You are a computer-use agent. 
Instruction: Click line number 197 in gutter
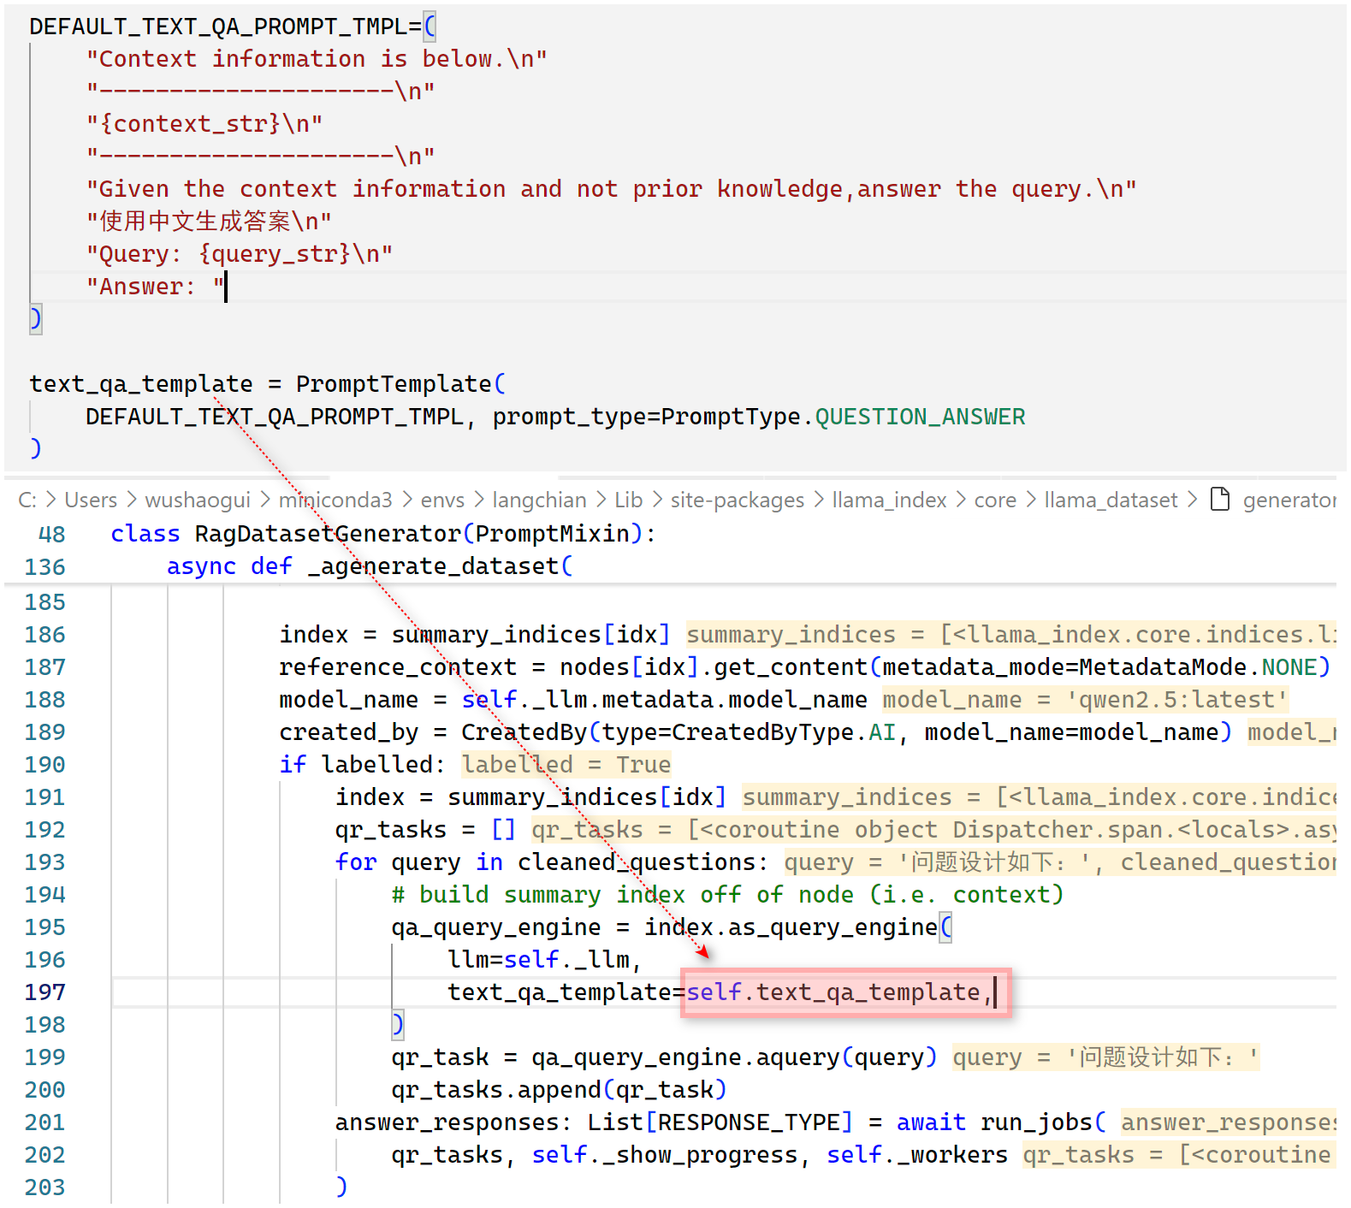(x=44, y=992)
